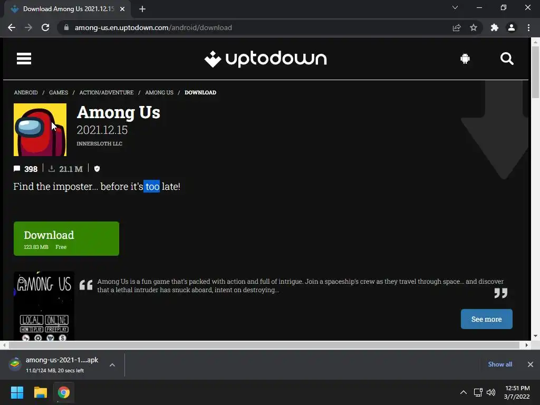Click the horizontal scrollbar left arrow

(x=4, y=345)
